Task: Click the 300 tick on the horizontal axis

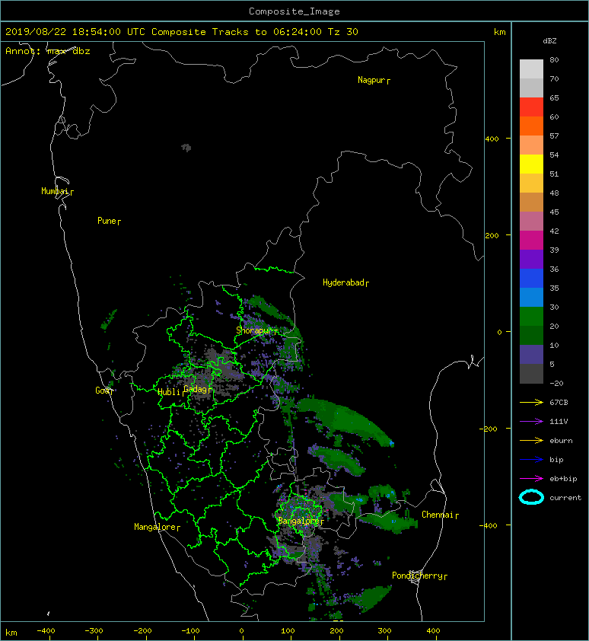Action: point(384,631)
